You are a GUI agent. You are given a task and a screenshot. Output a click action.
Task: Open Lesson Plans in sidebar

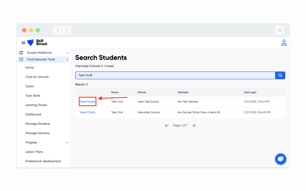tap(34, 152)
